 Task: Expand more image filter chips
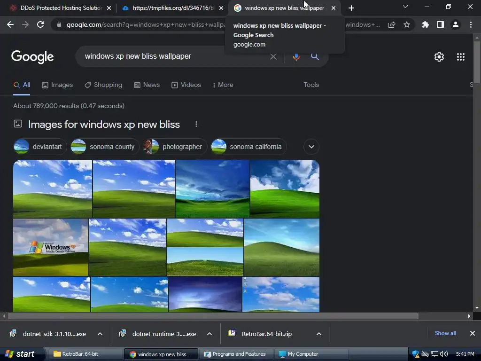point(311,147)
